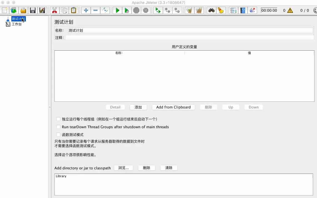Toggle Run tearDown Thread Groups checkbox
Screen dimensions: 317x198
pos(58,127)
